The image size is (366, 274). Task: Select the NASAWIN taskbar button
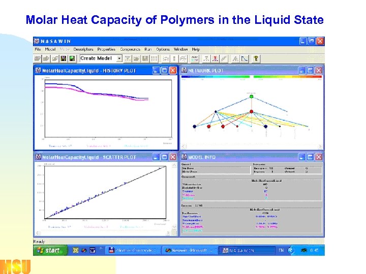[x=247, y=251]
